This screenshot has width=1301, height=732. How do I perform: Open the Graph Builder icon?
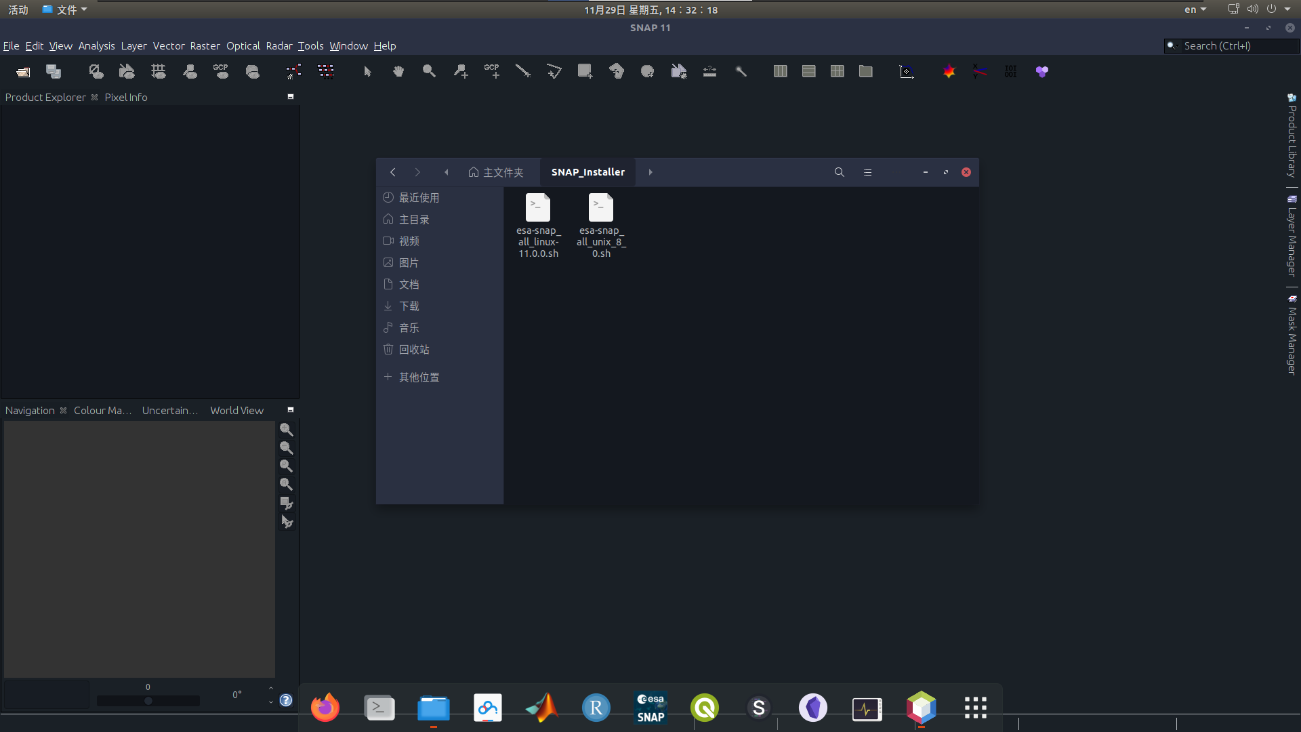[293, 72]
